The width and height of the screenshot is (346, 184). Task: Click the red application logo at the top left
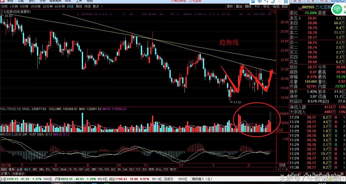tap(2, 1)
